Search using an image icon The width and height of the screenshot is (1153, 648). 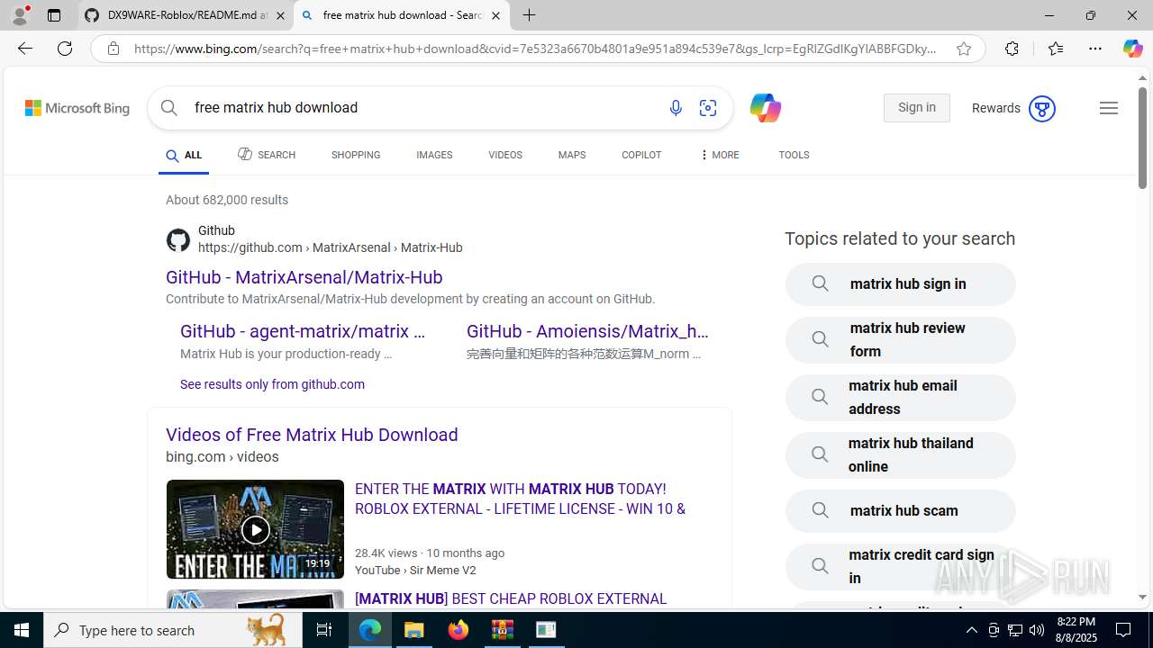coord(708,108)
